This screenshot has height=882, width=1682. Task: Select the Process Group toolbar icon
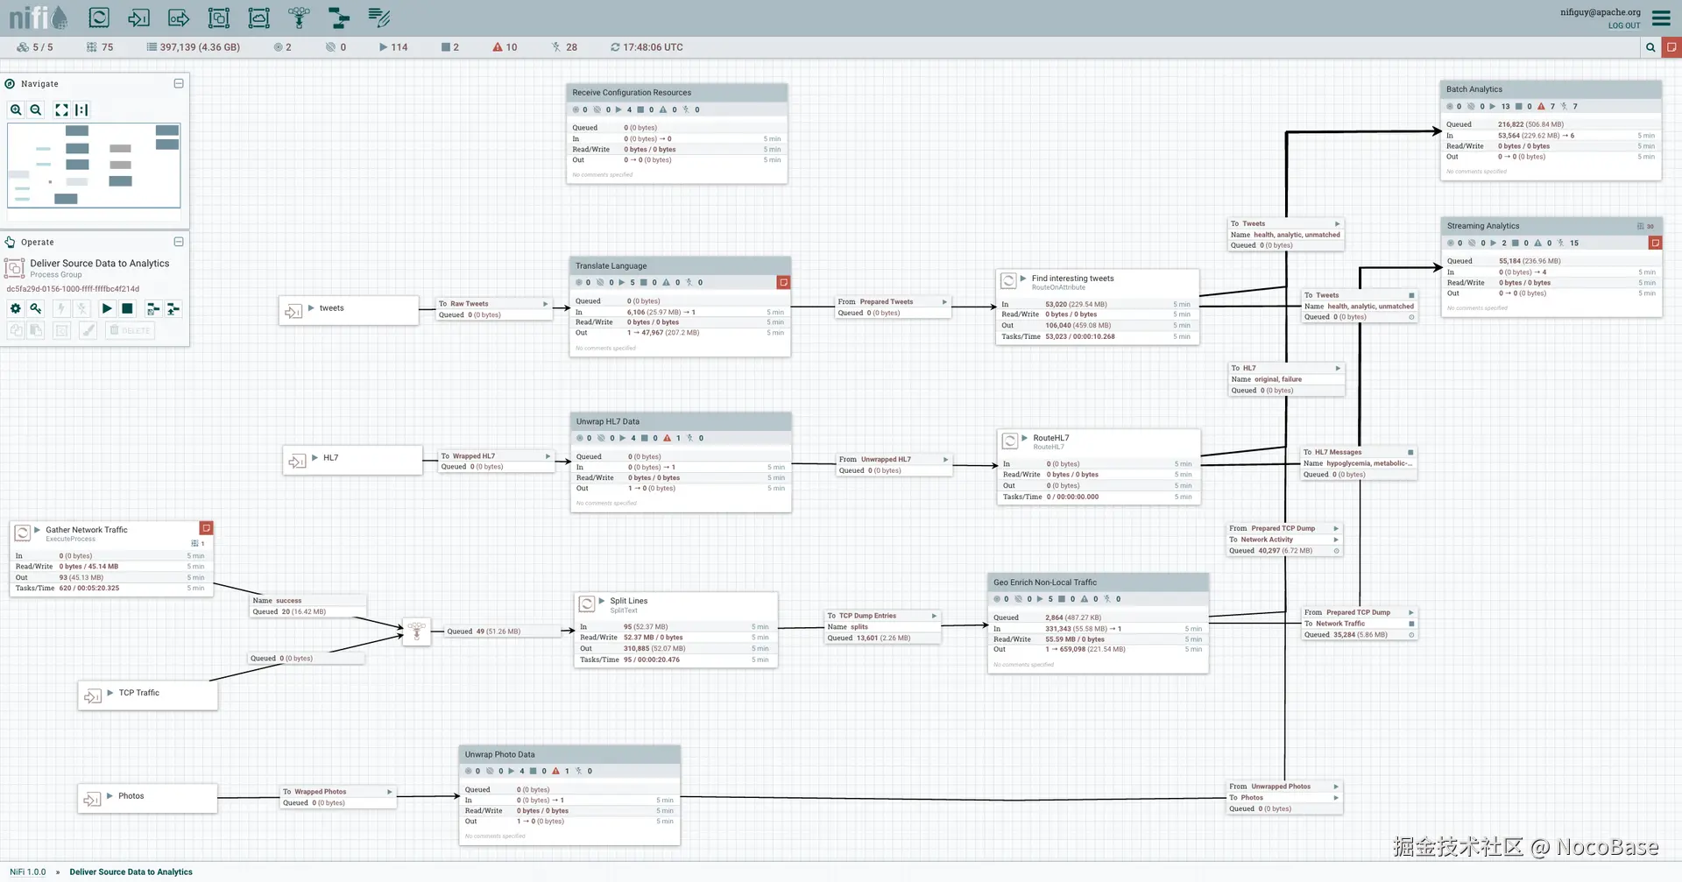pos(217,18)
